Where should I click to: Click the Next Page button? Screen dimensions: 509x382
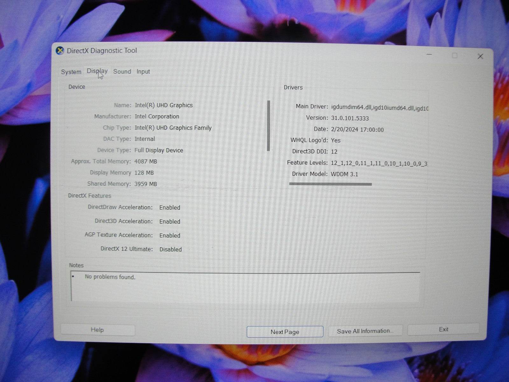pos(284,331)
